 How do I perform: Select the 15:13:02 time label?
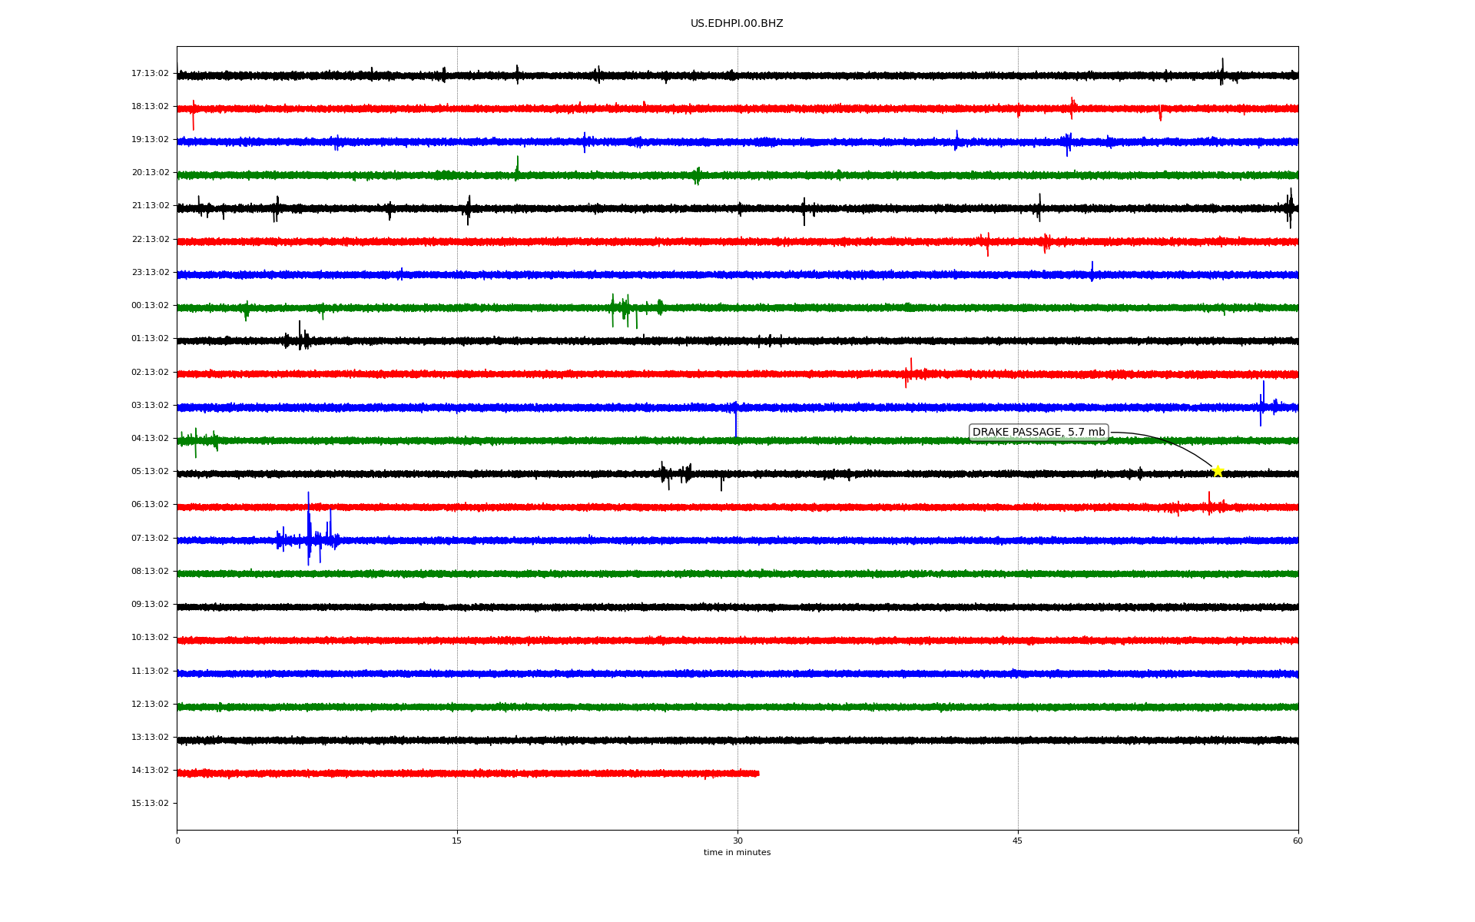pos(150,804)
